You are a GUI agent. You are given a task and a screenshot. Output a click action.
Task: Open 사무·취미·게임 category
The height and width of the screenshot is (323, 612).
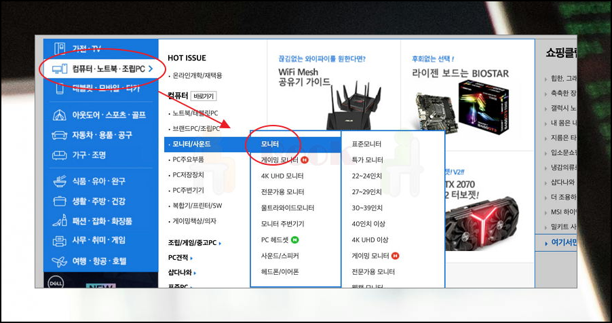[99, 241]
